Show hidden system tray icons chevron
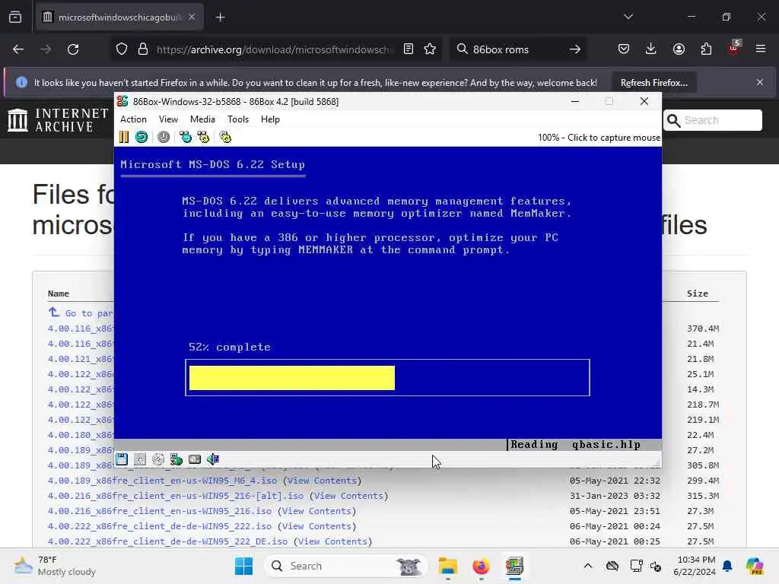 coord(588,566)
